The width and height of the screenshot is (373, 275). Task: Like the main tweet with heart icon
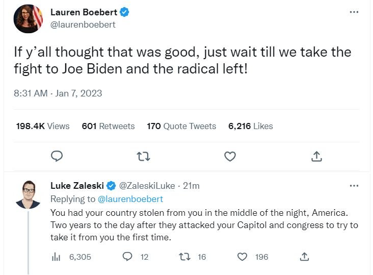tap(230, 156)
